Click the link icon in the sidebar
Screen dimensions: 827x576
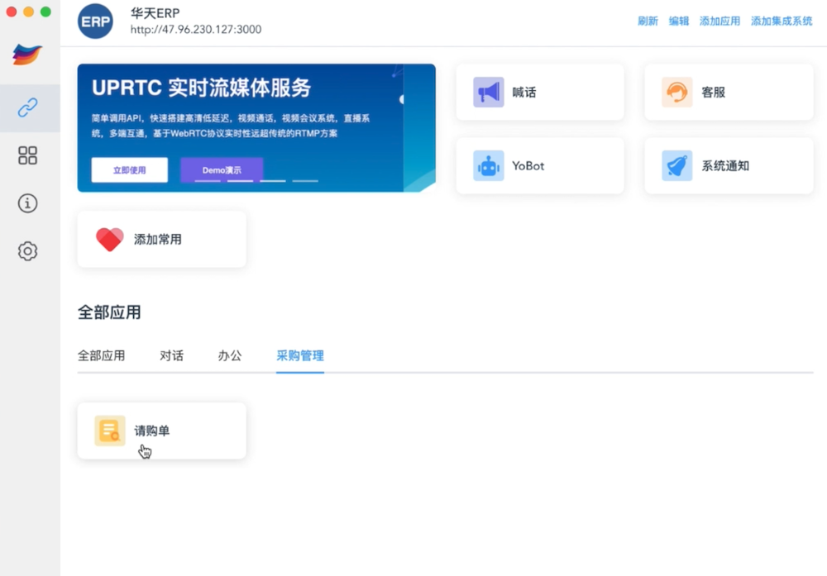28,108
